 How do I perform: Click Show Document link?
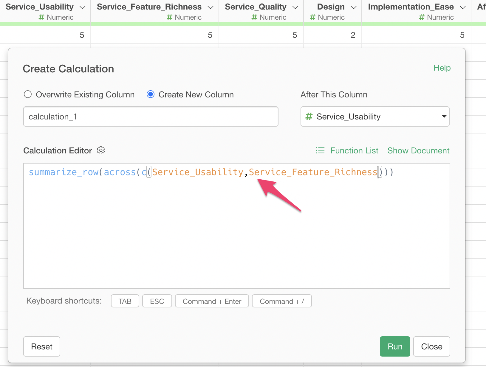(418, 150)
